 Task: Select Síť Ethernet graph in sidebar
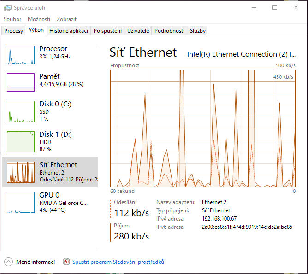point(21,172)
